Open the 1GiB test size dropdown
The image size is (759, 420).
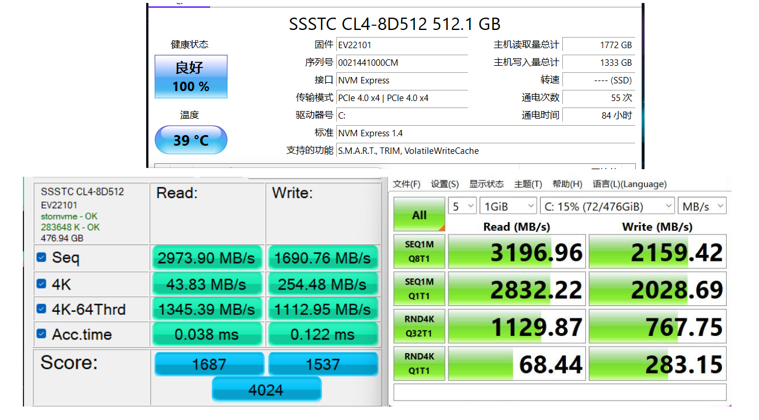[508, 206]
